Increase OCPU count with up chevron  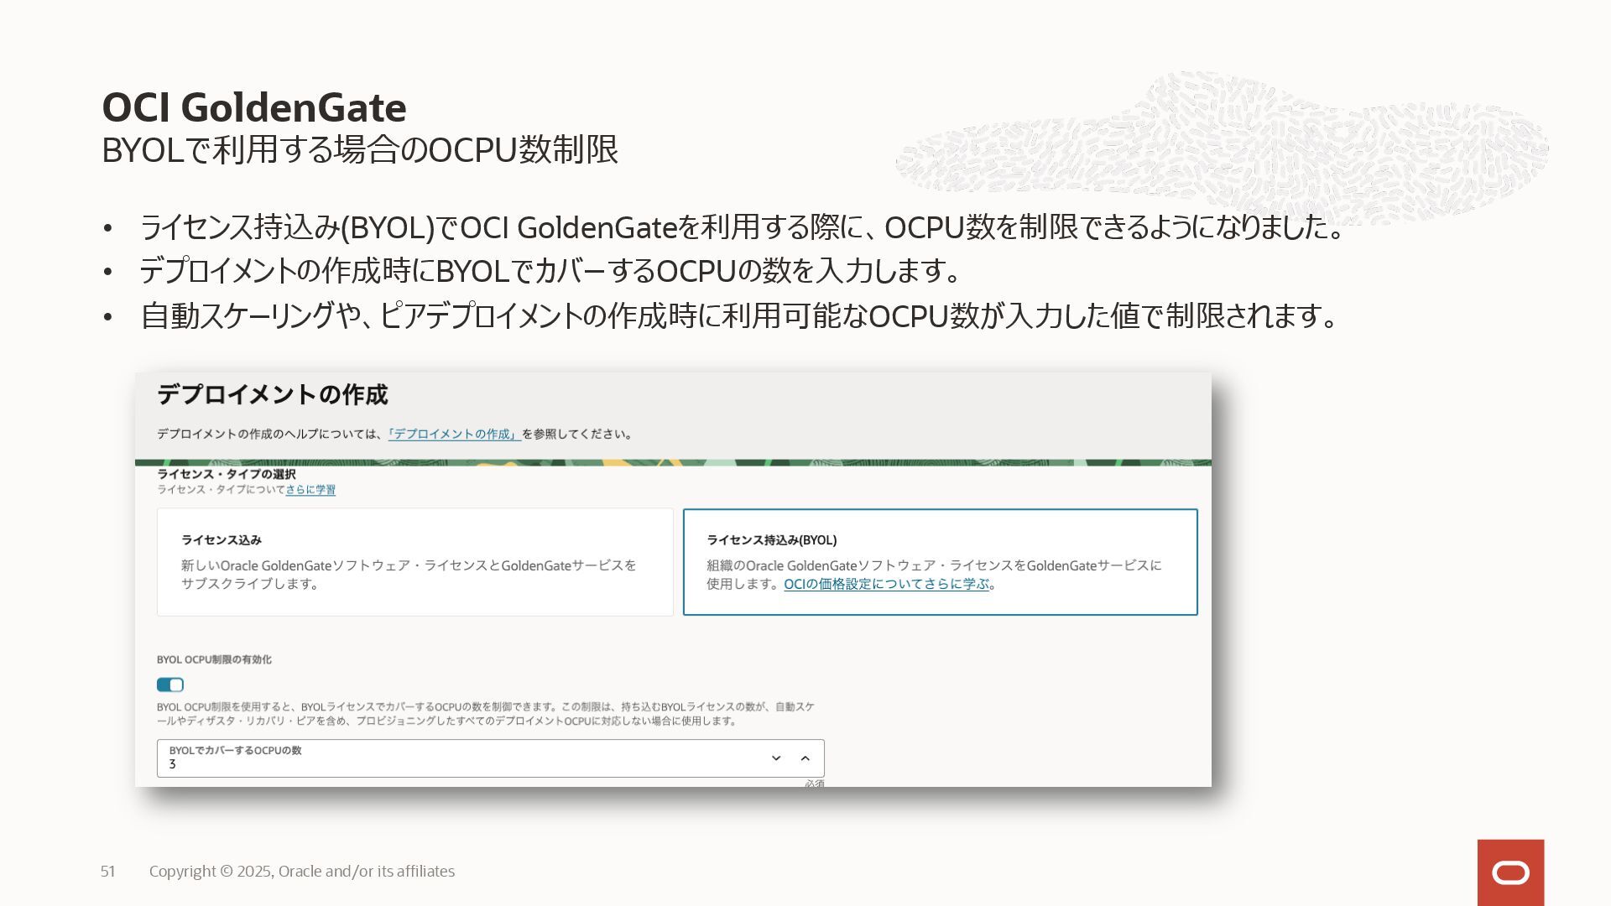(805, 758)
